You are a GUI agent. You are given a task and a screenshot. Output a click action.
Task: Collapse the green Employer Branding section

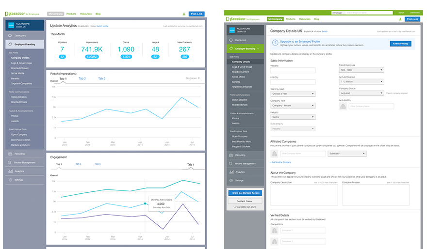click(x=258, y=48)
